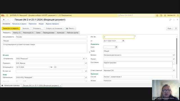180x101 pixels.
Task: Open the Рабочая группа tab
Action: pyautogui.click(x=73, y=33)
